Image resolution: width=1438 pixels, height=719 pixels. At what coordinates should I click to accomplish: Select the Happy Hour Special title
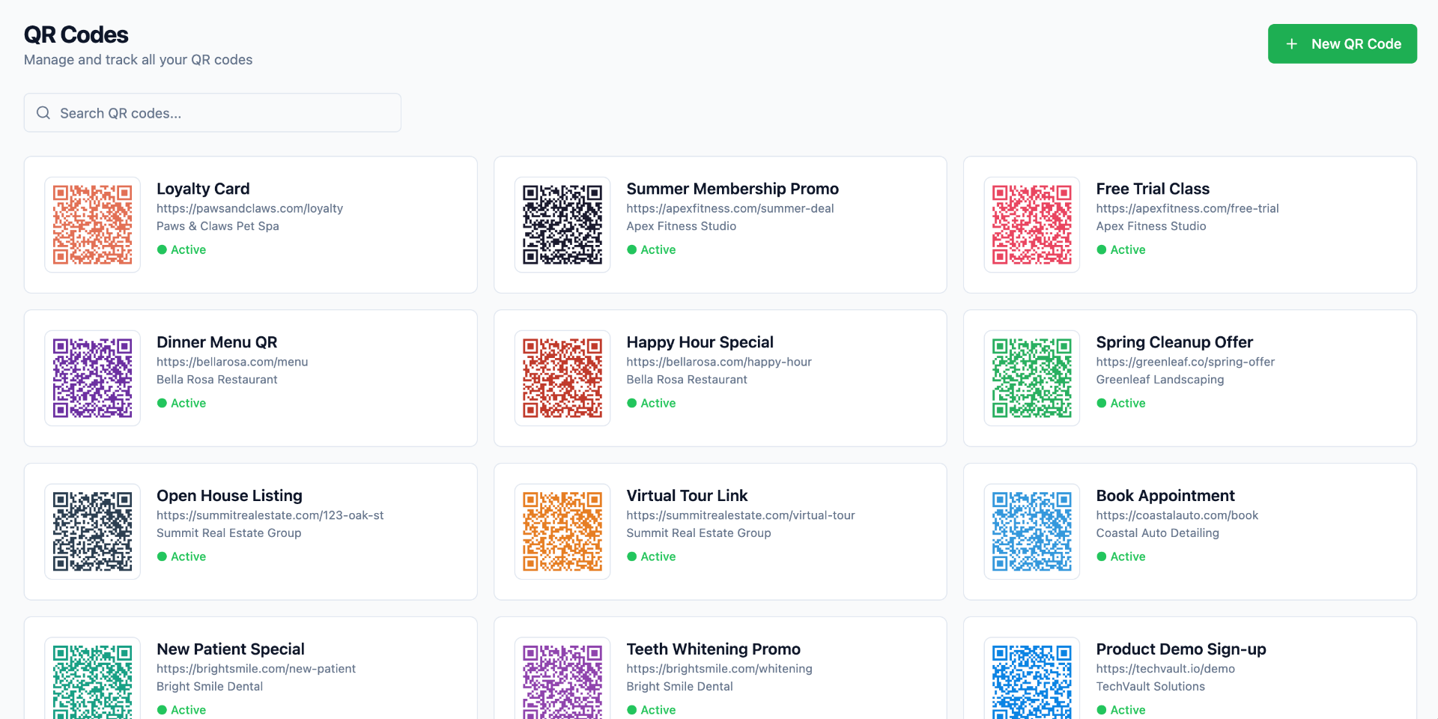[x=700, y=342]
